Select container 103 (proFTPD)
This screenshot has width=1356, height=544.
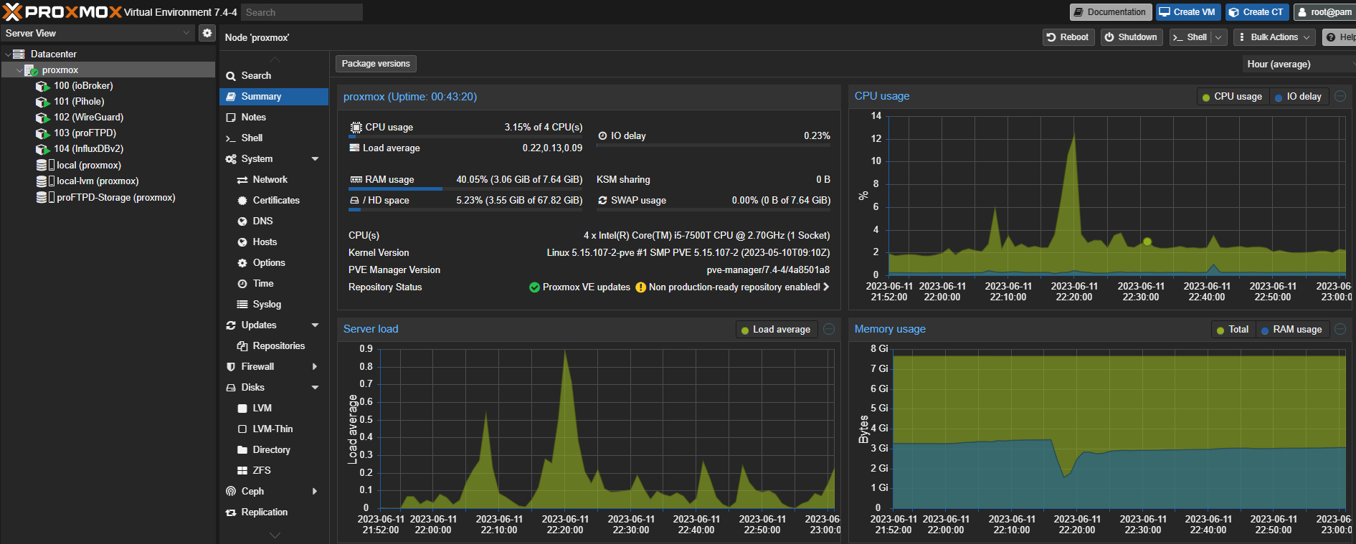(85, 133)
